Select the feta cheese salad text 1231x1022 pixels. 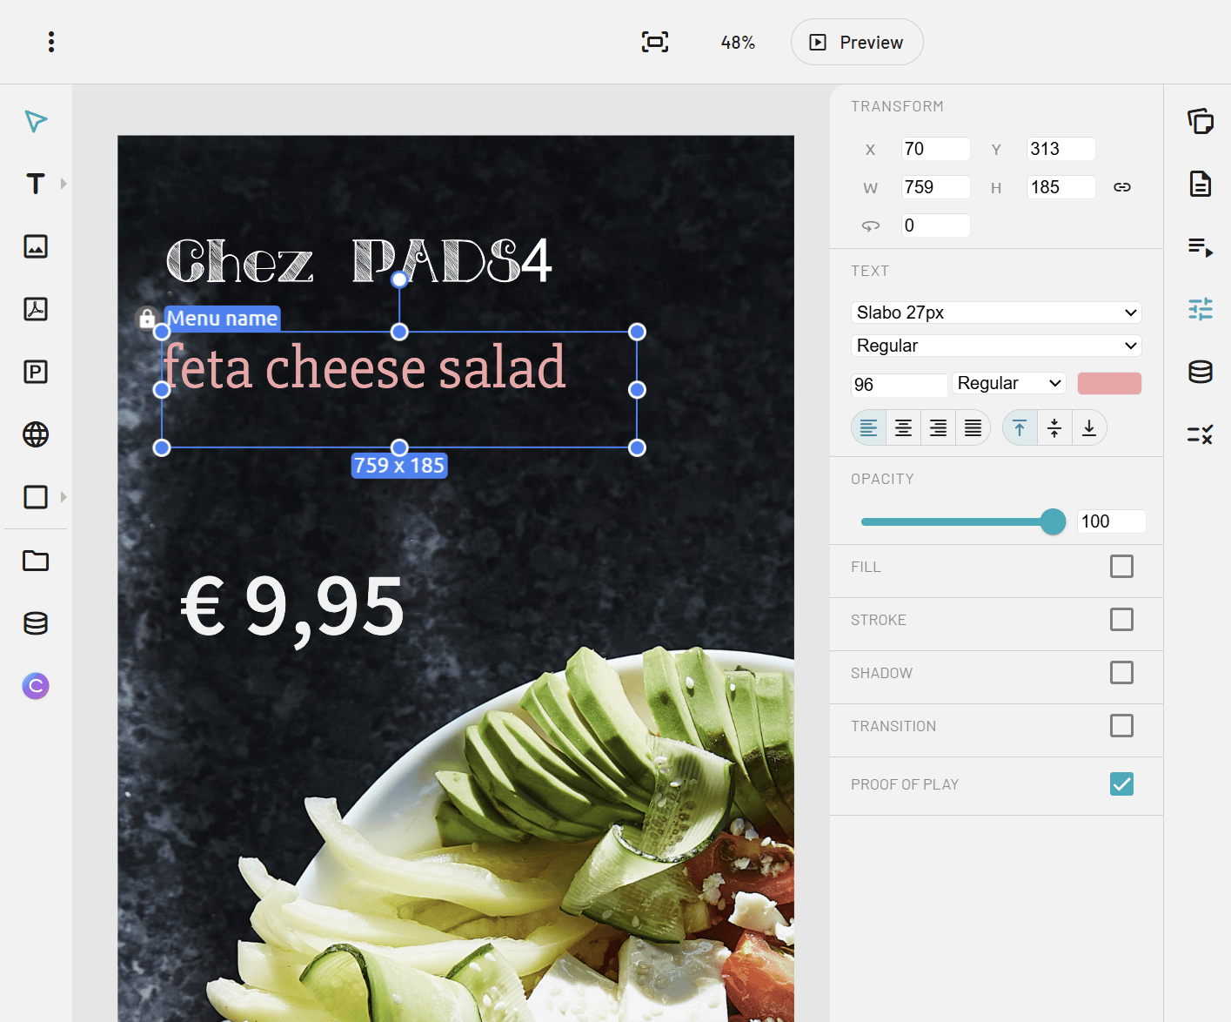tap(365, 367)
